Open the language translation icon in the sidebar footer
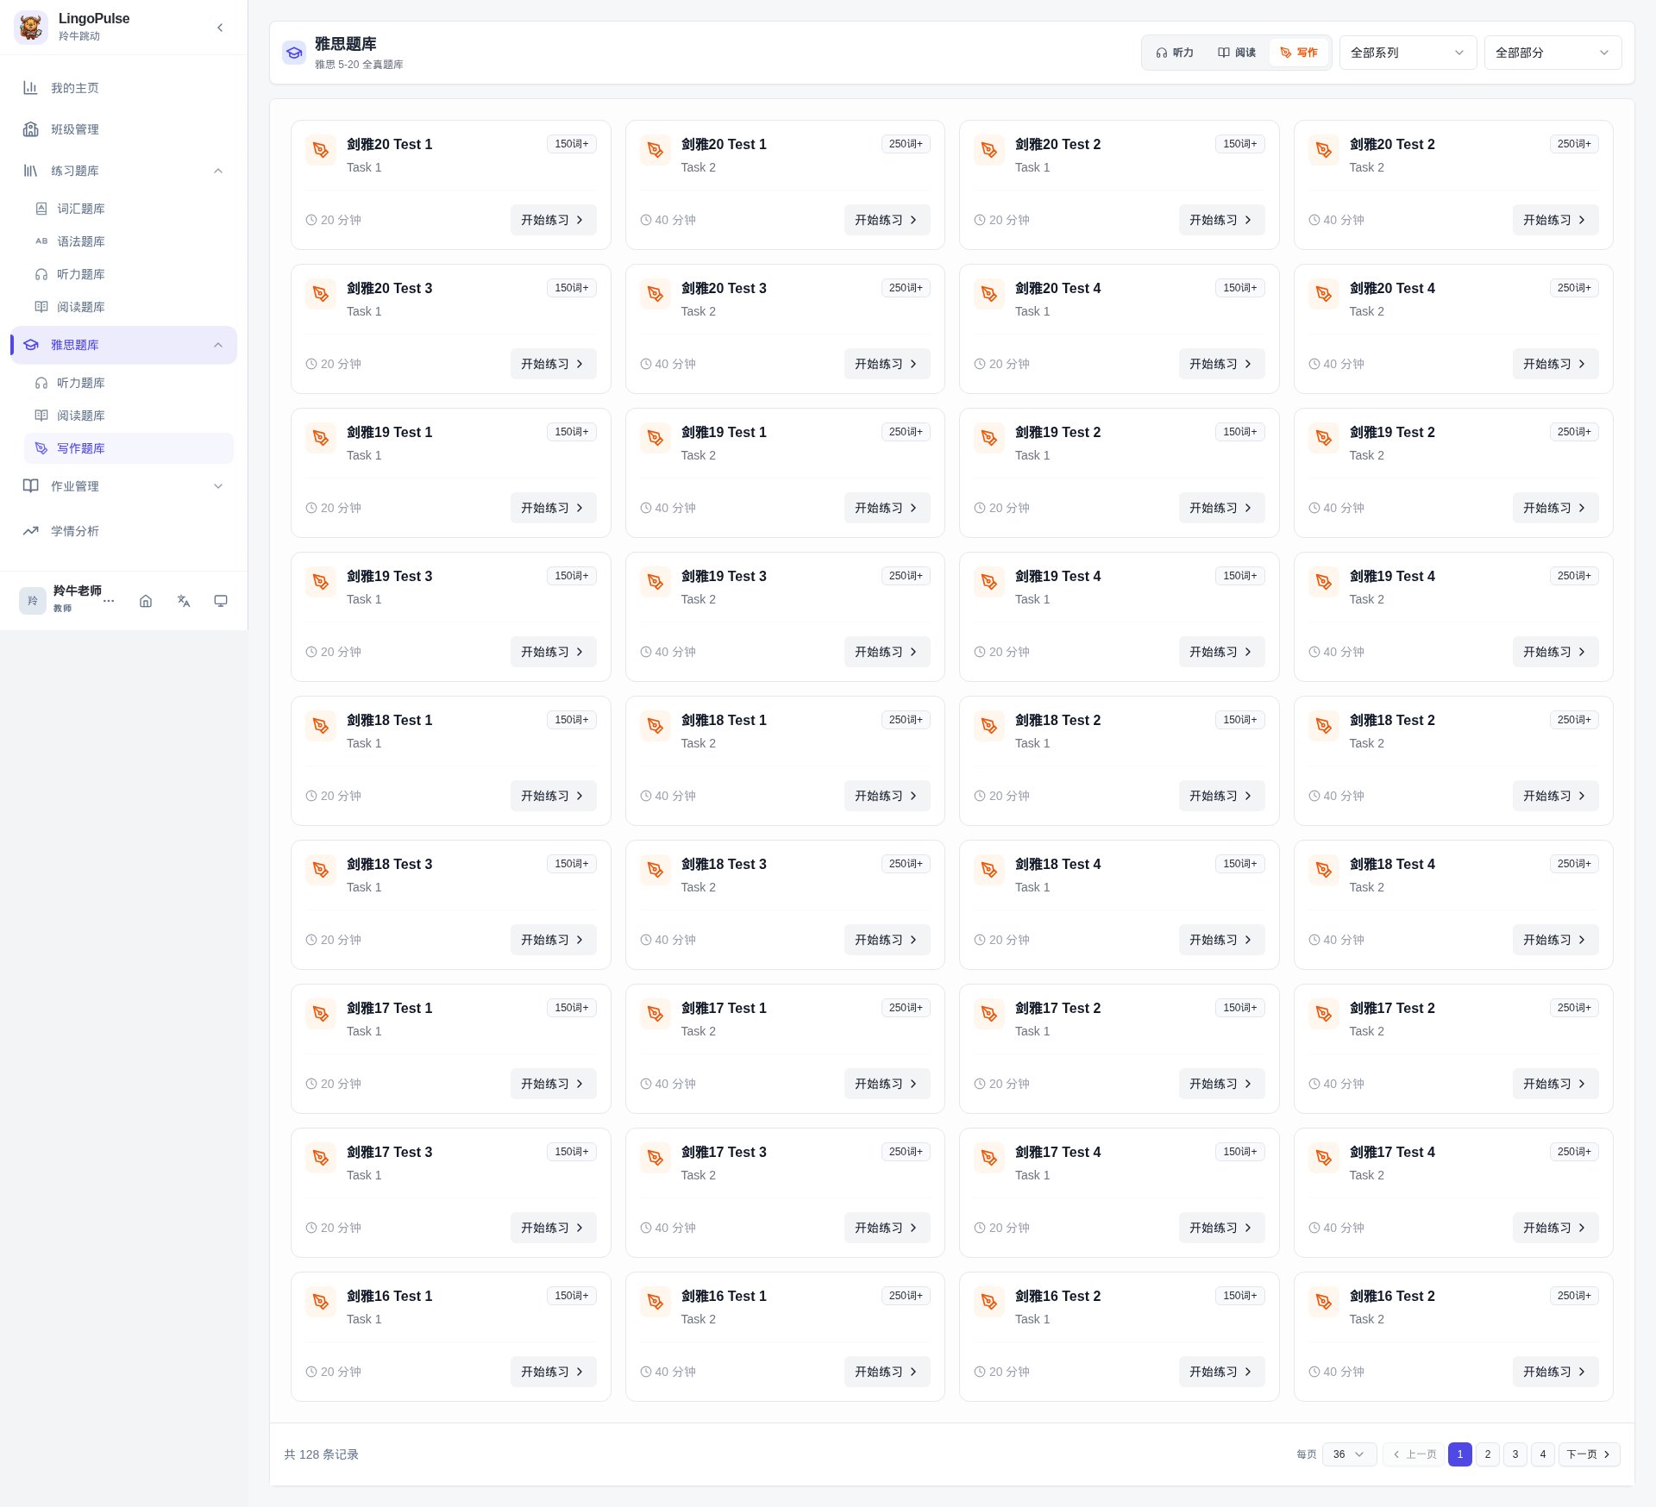Image resolution: width=1656 pixels, height=1507 pixels. click(x=184, y=601)
